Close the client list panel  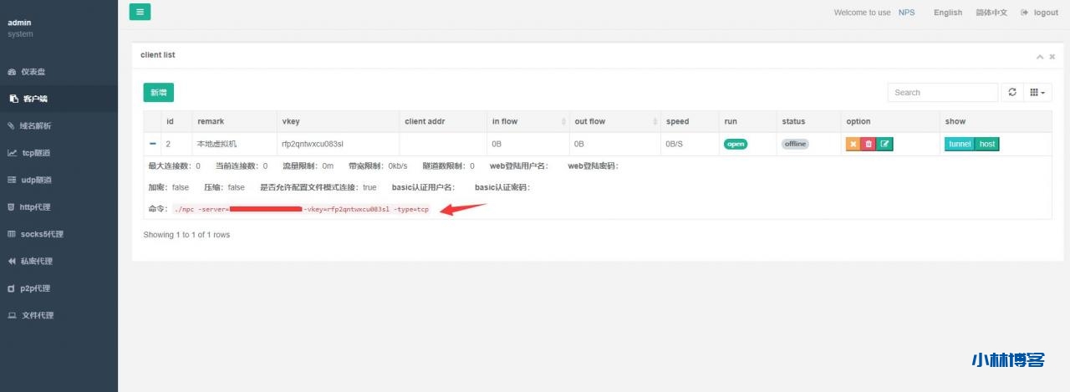click(x=1052, y=57)
